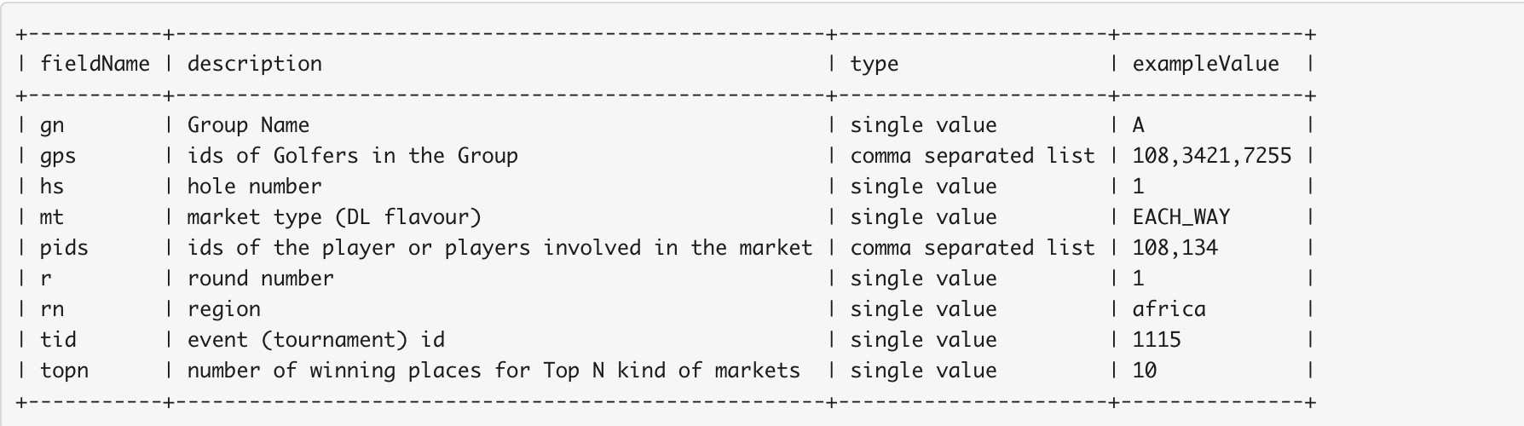This screenshot has height=426, width=1524.
Task: Click the EACH_WAY example value
Action: click(1181, 217)
